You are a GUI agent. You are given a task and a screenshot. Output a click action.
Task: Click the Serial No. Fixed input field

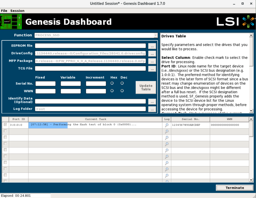[x=45, y=84]
